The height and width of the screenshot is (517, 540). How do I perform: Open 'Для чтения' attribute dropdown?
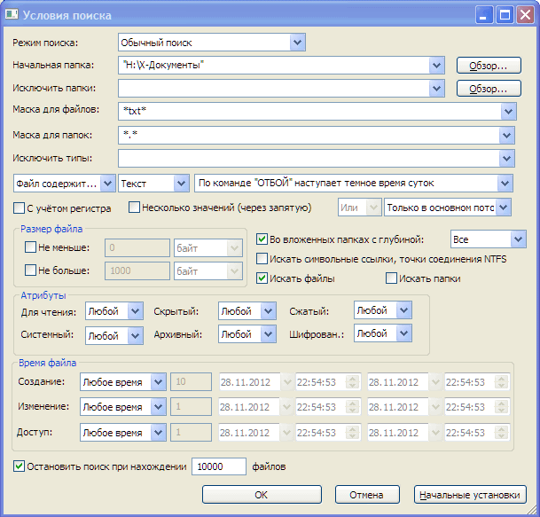pyautogui.click(x=135, y=311)
